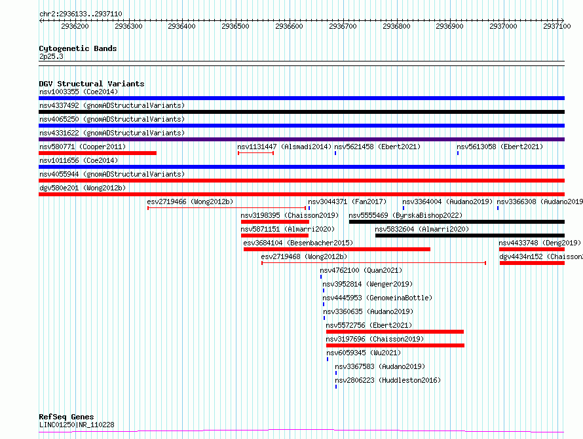Open the Cytogenetic Bands track title
The image size is (583, 439).
78,48
